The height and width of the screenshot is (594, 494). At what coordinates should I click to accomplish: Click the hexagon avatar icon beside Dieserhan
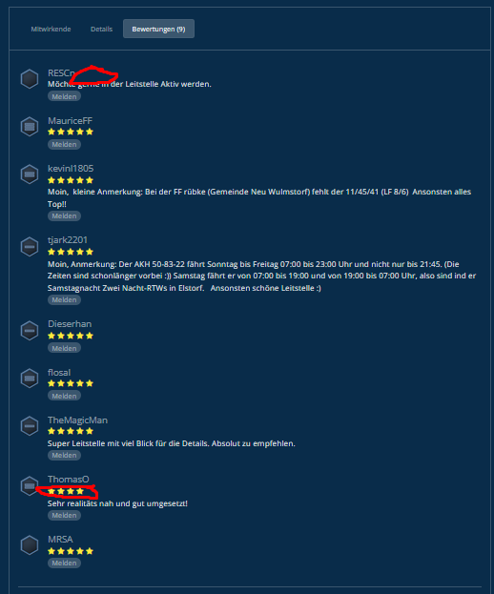30,330
